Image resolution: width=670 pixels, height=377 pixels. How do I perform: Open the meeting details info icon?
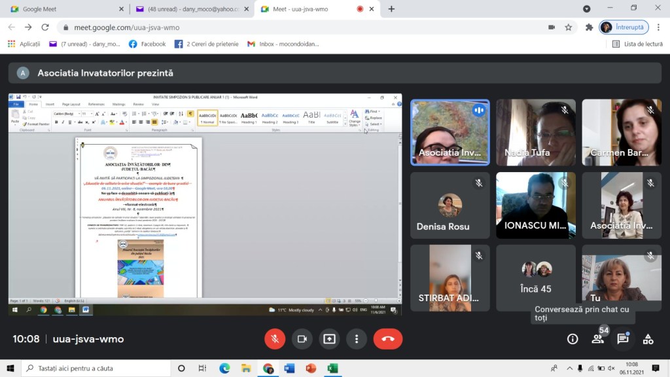[x=573, y=338]
